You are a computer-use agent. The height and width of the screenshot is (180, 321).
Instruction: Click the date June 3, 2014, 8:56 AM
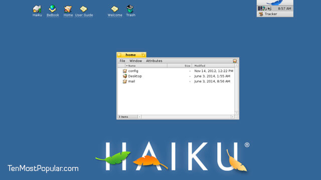212,81
